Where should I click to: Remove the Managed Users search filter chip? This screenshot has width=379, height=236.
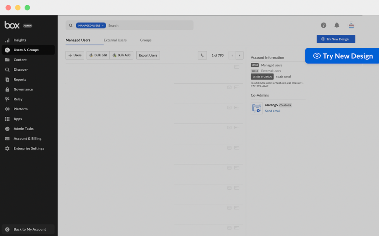pyautogui.click(x=103, y=25)
